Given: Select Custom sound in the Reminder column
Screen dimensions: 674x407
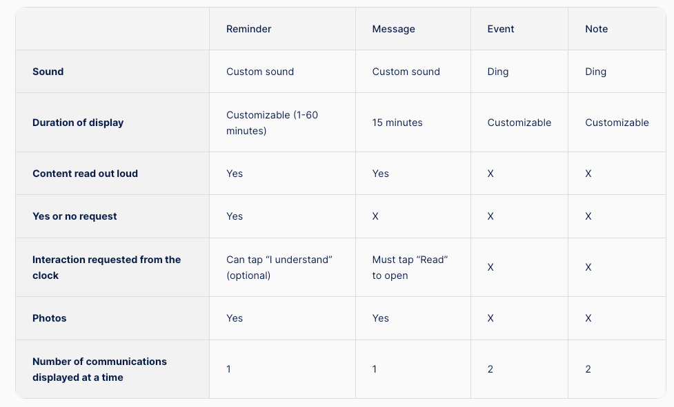Looking at the screenshot, I should (260, 72).
